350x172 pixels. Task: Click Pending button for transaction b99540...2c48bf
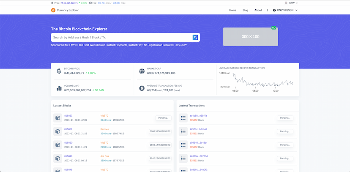pos(285,145)
